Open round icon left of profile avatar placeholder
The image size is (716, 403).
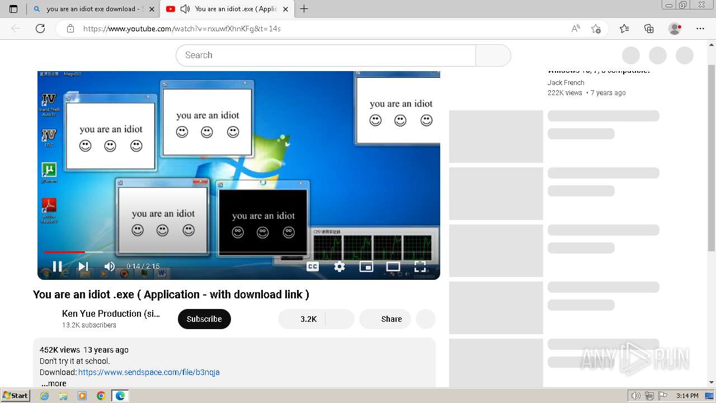(658, 55)
